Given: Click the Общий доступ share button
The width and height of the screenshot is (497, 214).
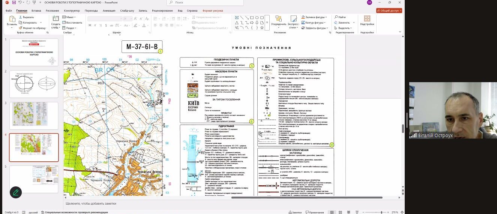Looking at the screenshot, I should [389, 11].
